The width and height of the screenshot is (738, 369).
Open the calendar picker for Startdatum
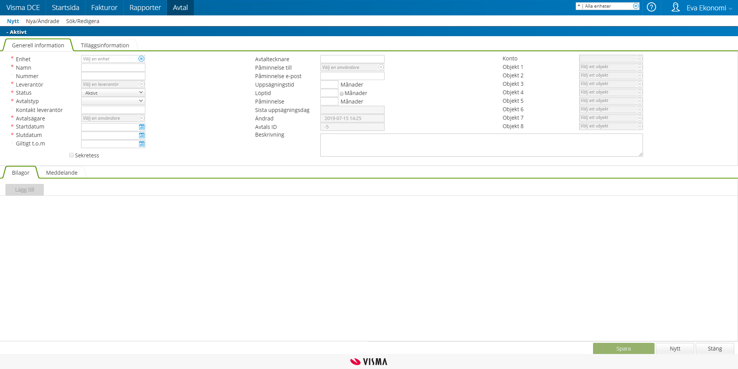(x=141, y=127)
